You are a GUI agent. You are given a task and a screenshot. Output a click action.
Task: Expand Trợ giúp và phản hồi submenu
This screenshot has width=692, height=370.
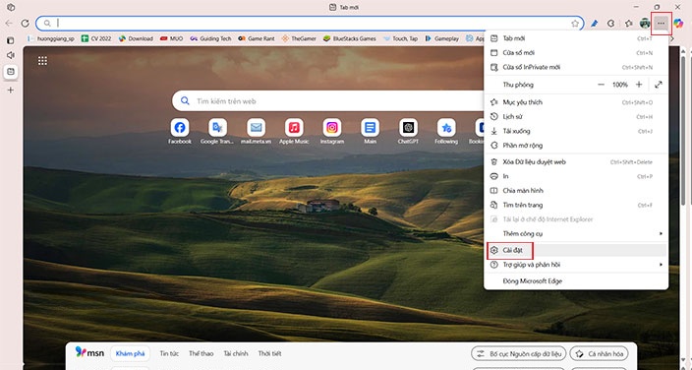coord(576,265)
